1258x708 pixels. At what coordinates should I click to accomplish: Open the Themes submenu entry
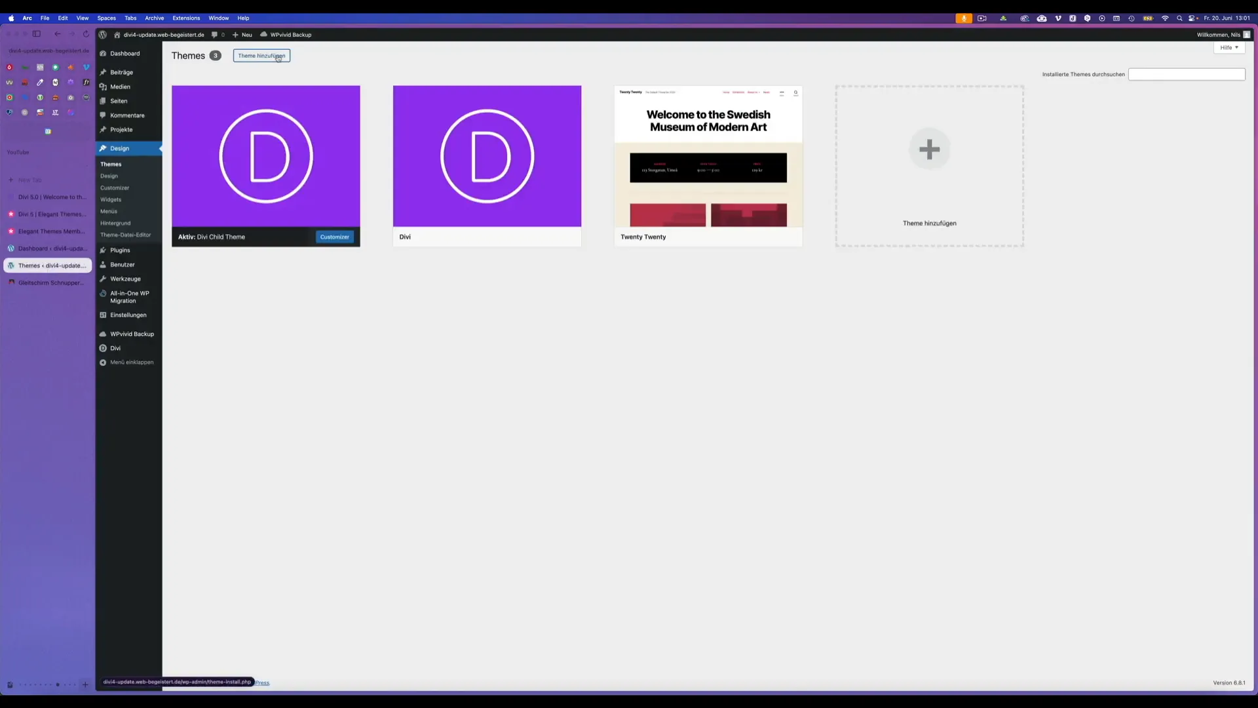(x=111, y=164)
